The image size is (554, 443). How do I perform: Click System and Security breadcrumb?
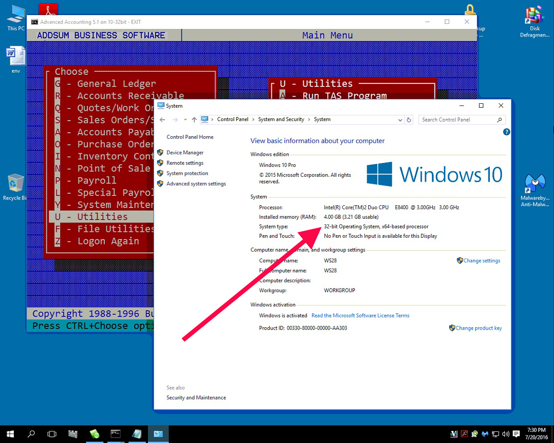(x=281, y=119)
